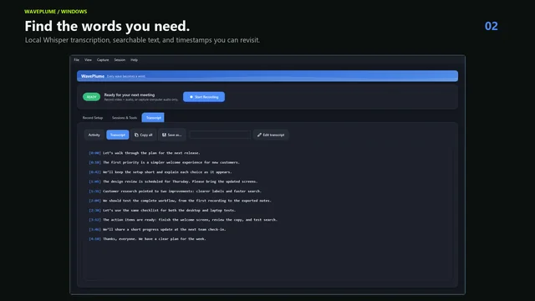Open the Session menu
Viewport: 535px width, 301px height.
[120, 59]
